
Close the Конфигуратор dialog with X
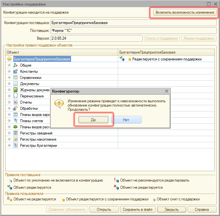tap(166, 92)
